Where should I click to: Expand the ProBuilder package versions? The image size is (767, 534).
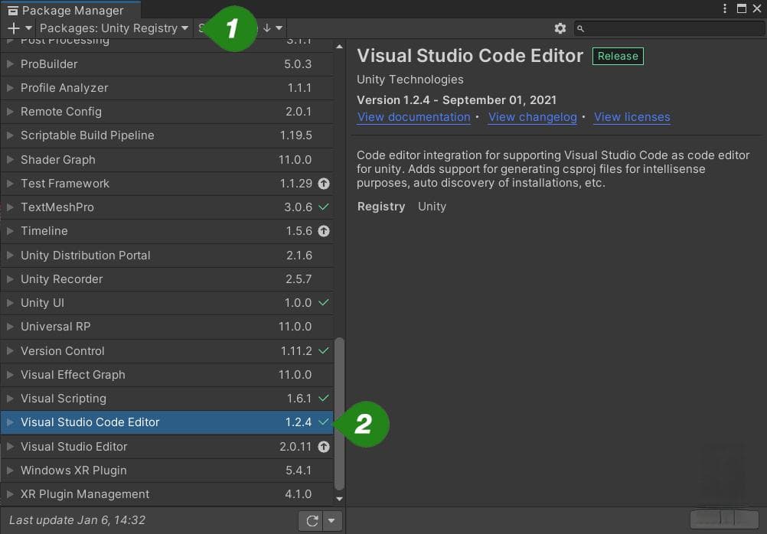click(10, 64)
